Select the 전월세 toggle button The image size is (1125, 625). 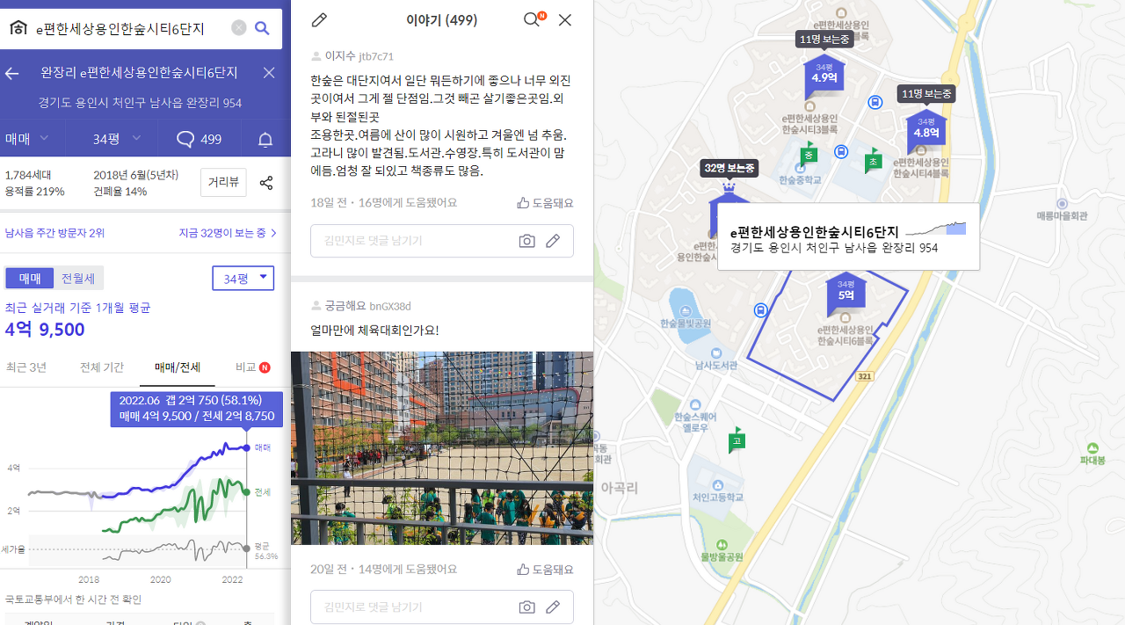pos(79,279)
